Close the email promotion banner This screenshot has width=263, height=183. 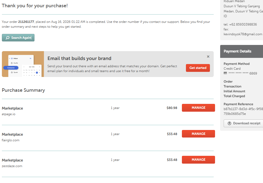208,57
